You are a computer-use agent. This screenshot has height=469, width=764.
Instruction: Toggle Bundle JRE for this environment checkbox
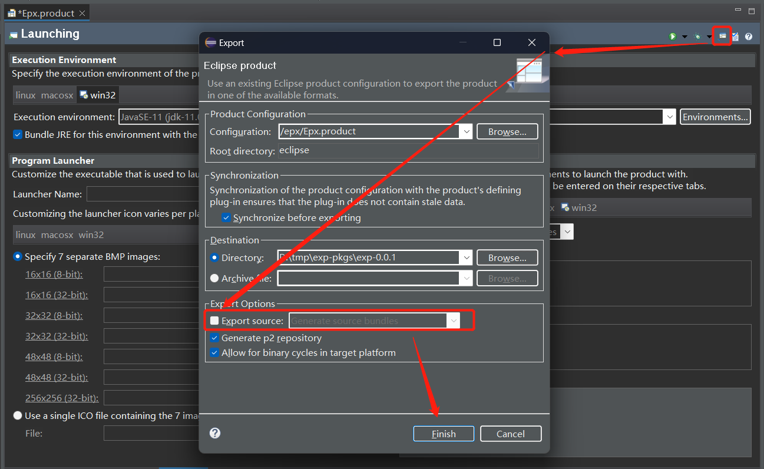coord(18,134)
